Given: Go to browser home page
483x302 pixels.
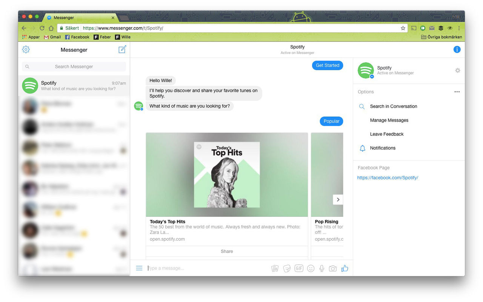Looking at the screenshot, I should click(51, 28).
